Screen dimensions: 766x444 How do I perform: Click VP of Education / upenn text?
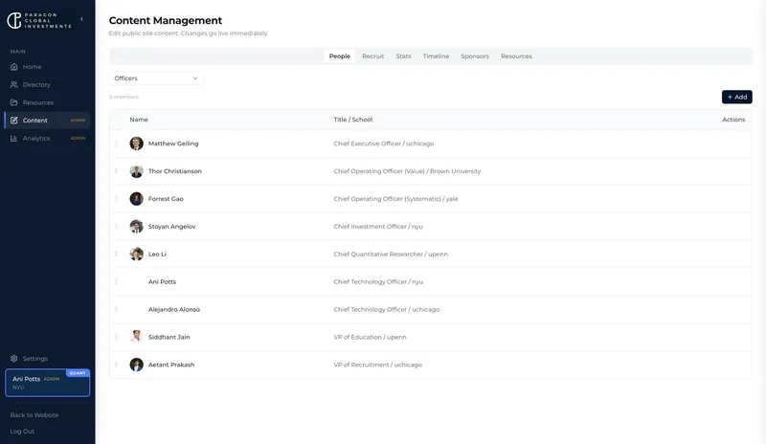(x=370, y=337)
